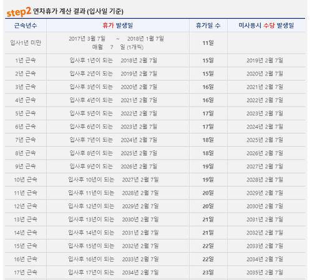Click the 2022년 2월 7일 allowance date

[x=265, y=100]
